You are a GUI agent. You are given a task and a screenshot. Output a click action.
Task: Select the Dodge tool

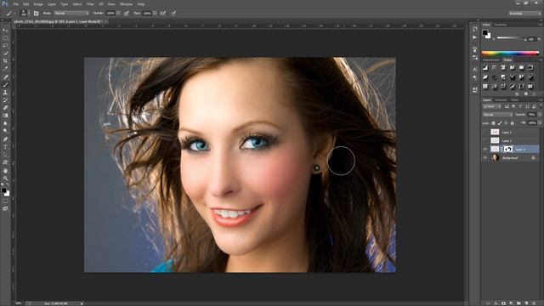5,130
